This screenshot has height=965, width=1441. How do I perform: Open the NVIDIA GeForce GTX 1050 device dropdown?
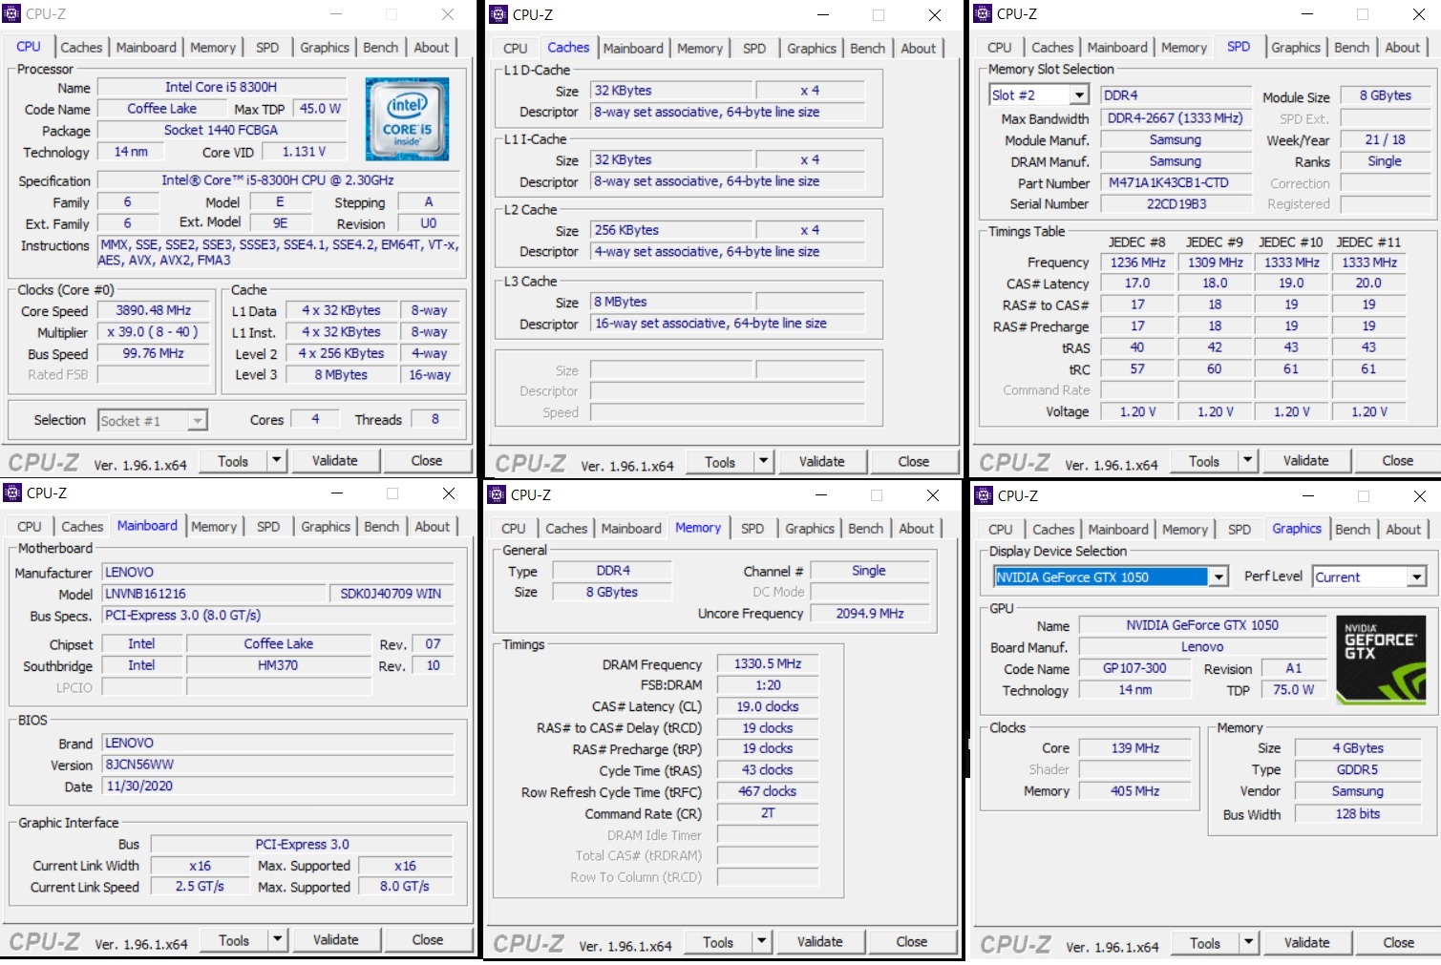coord(1218,577)
